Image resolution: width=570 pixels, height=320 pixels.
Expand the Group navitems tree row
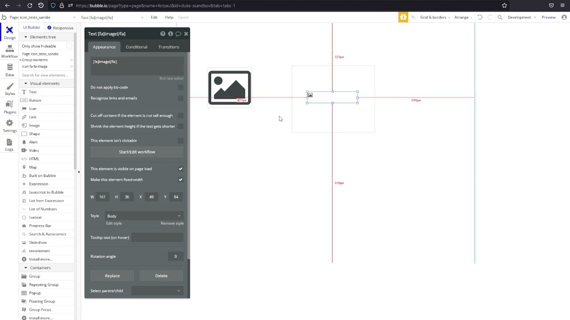point(21,60)
